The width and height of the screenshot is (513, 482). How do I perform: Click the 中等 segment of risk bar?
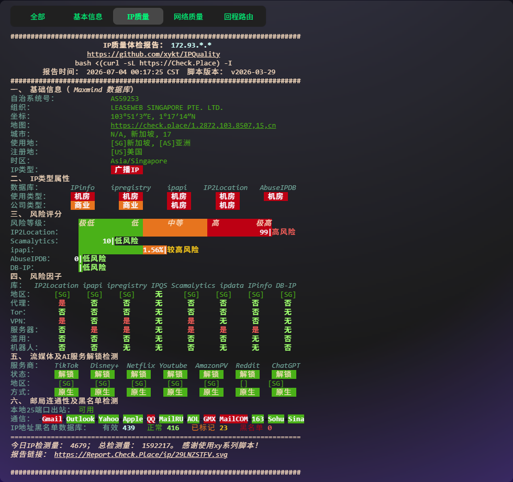pyautogui.click(x=175, y=223)
